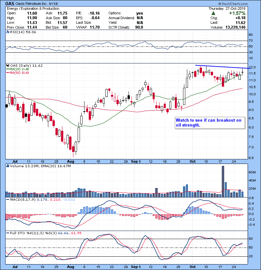Click the Prev Close value 11.44
Screen dimensions: 261x270
tap(32, 27)
